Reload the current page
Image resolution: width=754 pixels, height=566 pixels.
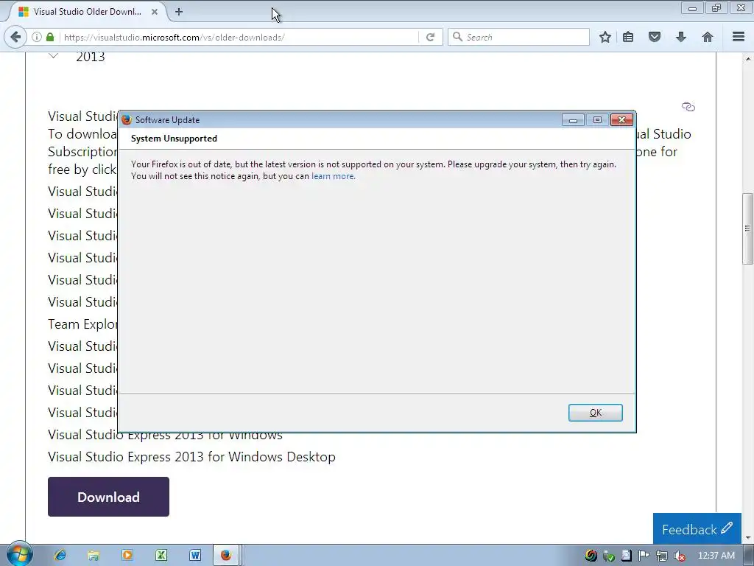pos(430,37)
